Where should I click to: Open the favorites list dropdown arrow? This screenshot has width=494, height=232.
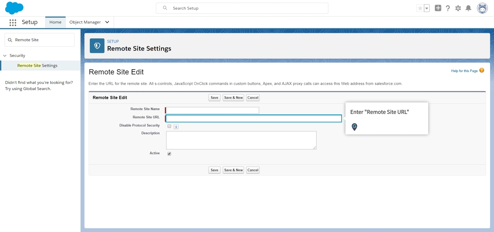point(427,8)
